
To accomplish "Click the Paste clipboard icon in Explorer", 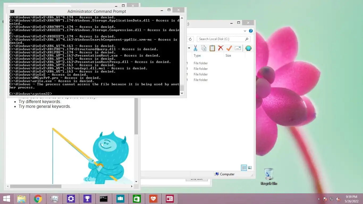I will tap(212, 48).
